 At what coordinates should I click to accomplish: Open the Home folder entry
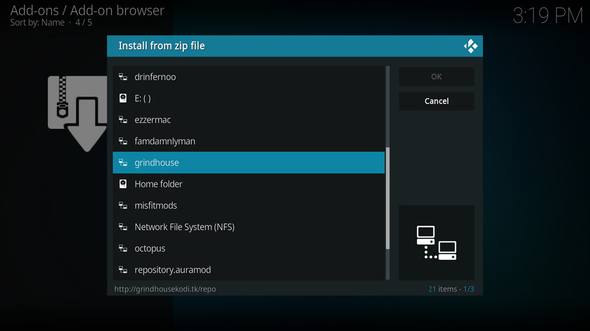point(249,184)
